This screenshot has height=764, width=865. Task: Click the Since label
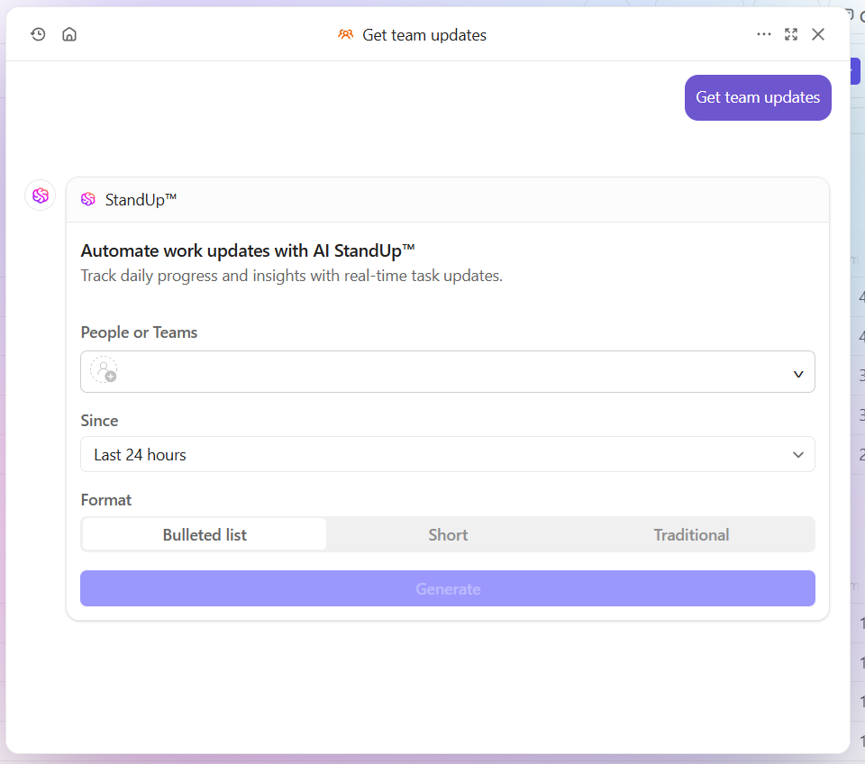(x=99, y=421)
